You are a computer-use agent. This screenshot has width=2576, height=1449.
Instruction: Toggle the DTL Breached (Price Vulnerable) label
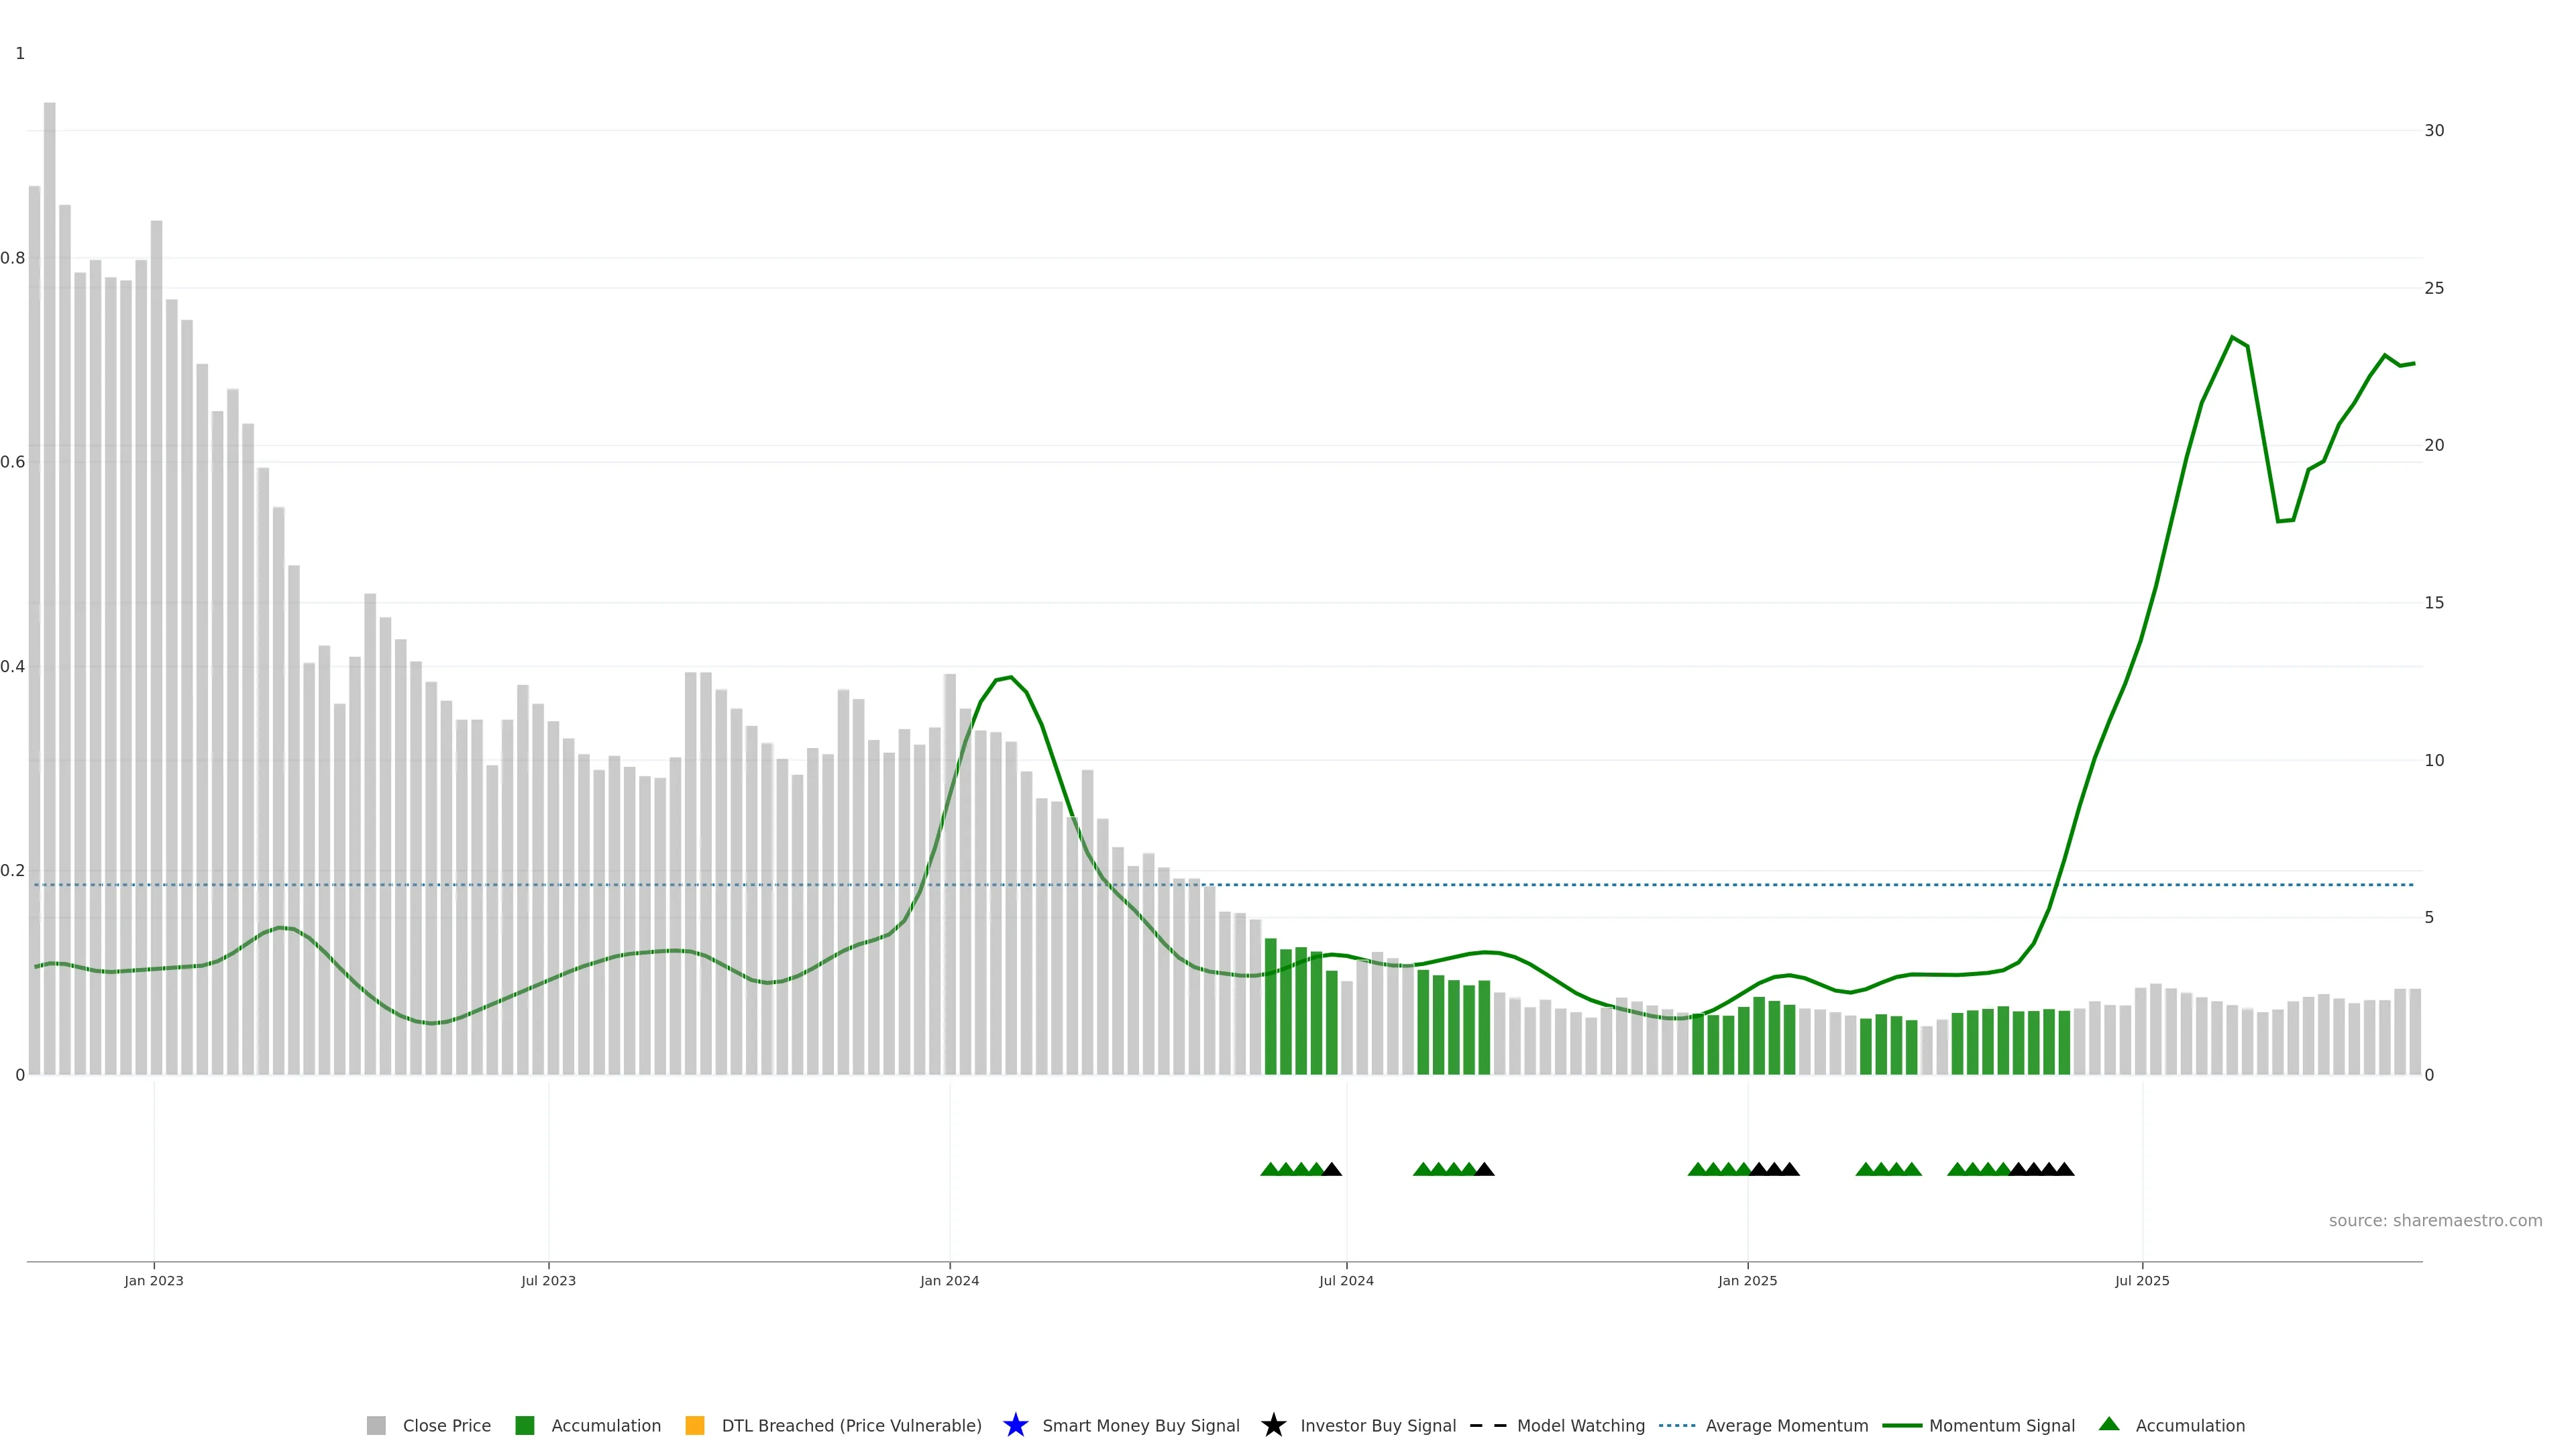pos(851,1425)
